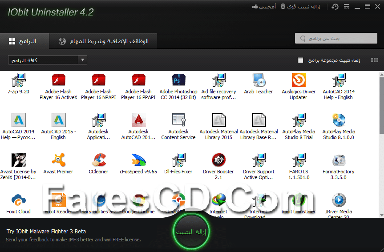Select the Avast Premier icon
This screenshot has width=384, height=252.
tap(59, 160)
